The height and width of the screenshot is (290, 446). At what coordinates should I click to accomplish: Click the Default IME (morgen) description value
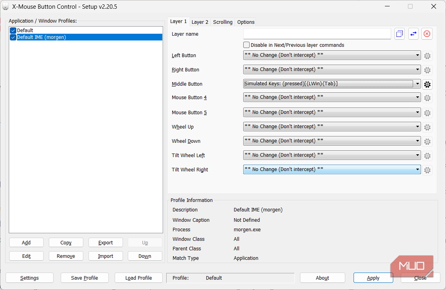pos(258,210)
